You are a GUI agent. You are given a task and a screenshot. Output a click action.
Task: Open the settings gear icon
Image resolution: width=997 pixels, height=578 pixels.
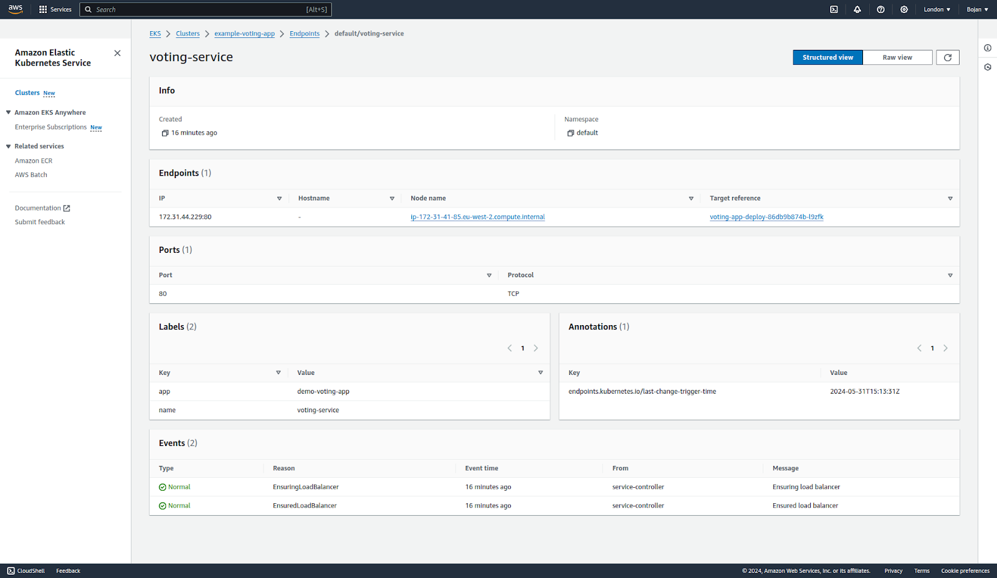coord(904,9)
